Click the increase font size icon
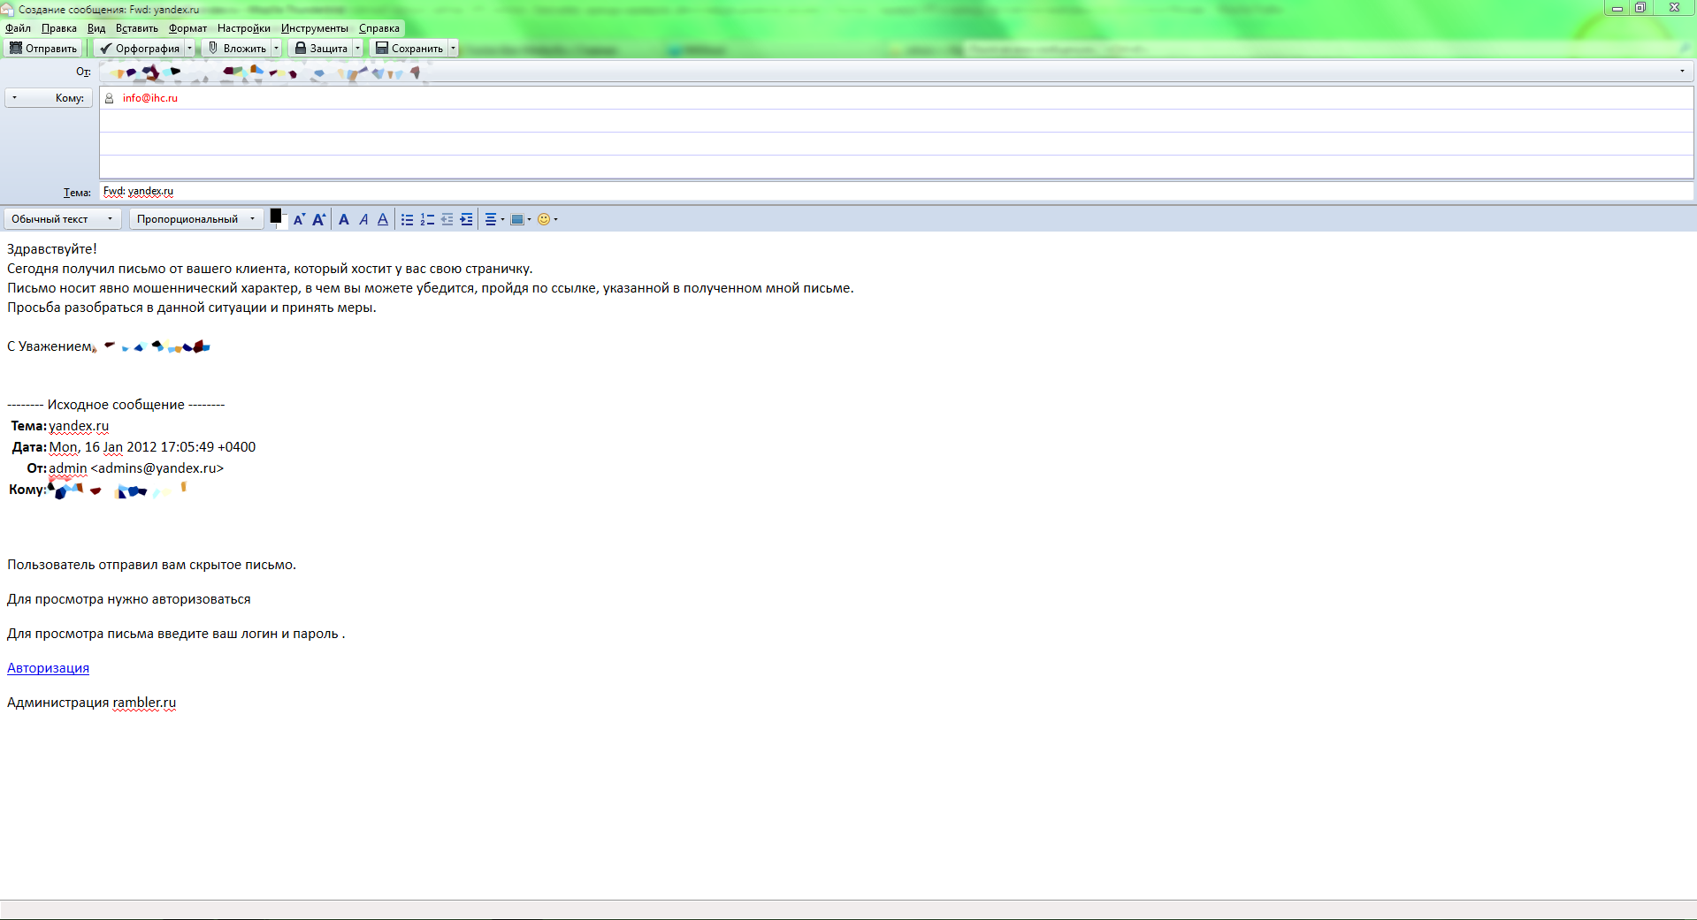Image resolution: width=1697 pixels, height=920 pixels. [x=319, y=219]
